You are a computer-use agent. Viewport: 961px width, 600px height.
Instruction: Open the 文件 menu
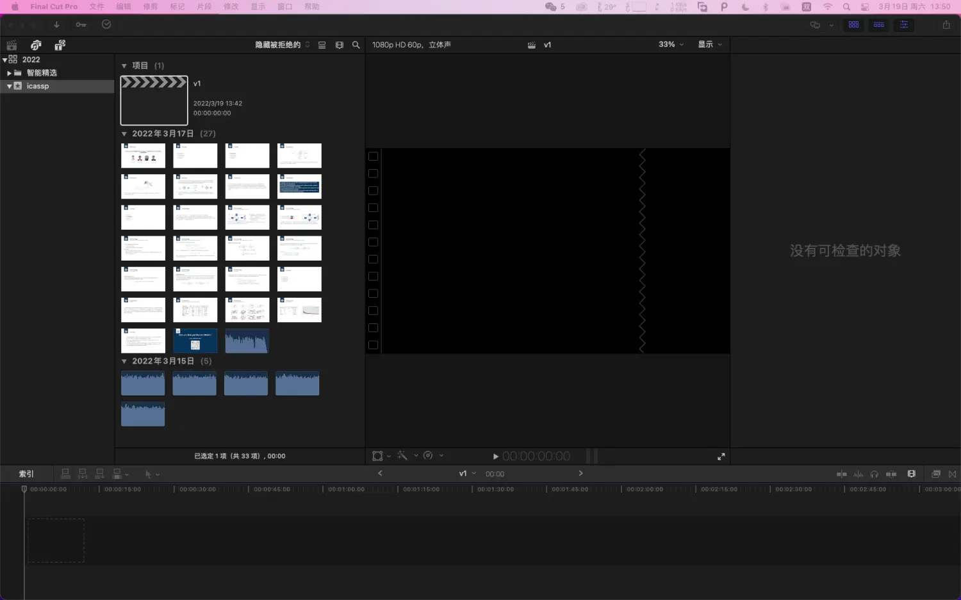click(97, 6)
